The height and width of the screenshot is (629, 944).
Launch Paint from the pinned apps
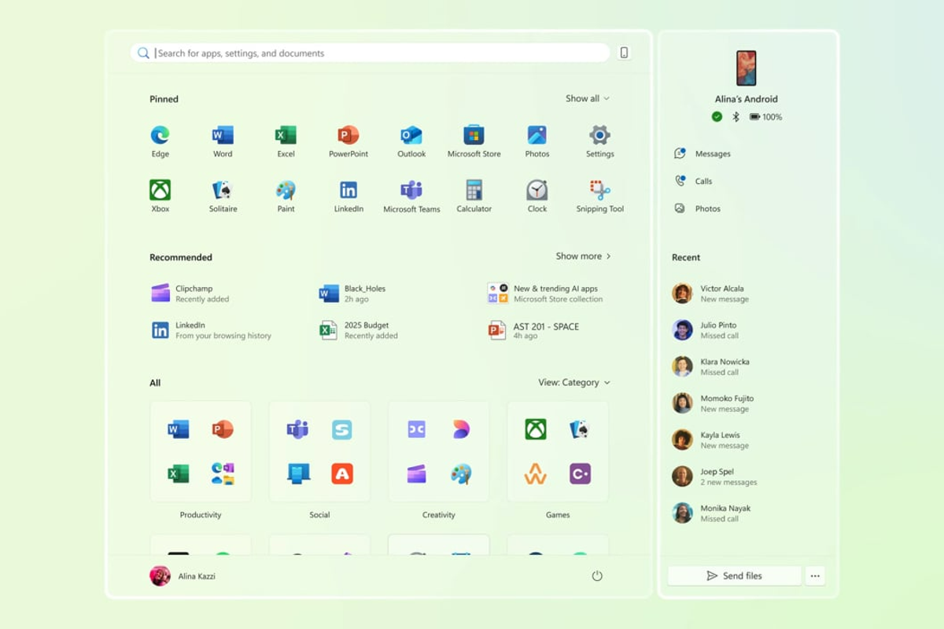[285, 194]
